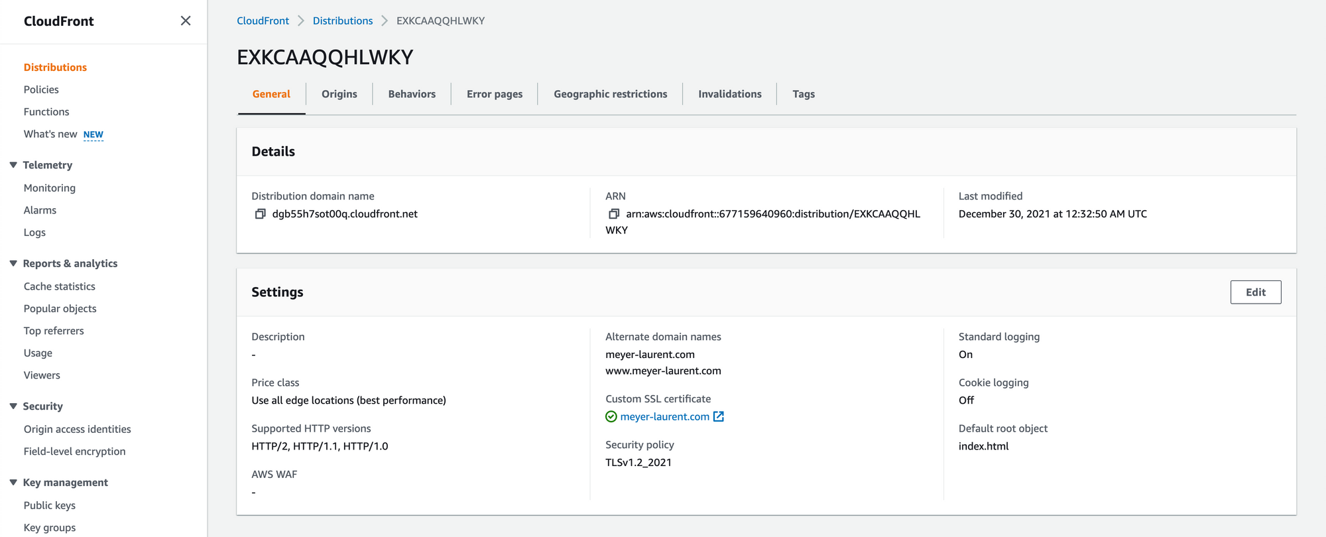Click Cookie logging value Off
The image size is (1326, 537).
[x=967, y=400]
